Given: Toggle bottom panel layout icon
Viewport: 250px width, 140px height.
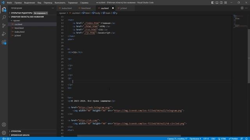Looking at the screenshot, I should pos(217,3).
